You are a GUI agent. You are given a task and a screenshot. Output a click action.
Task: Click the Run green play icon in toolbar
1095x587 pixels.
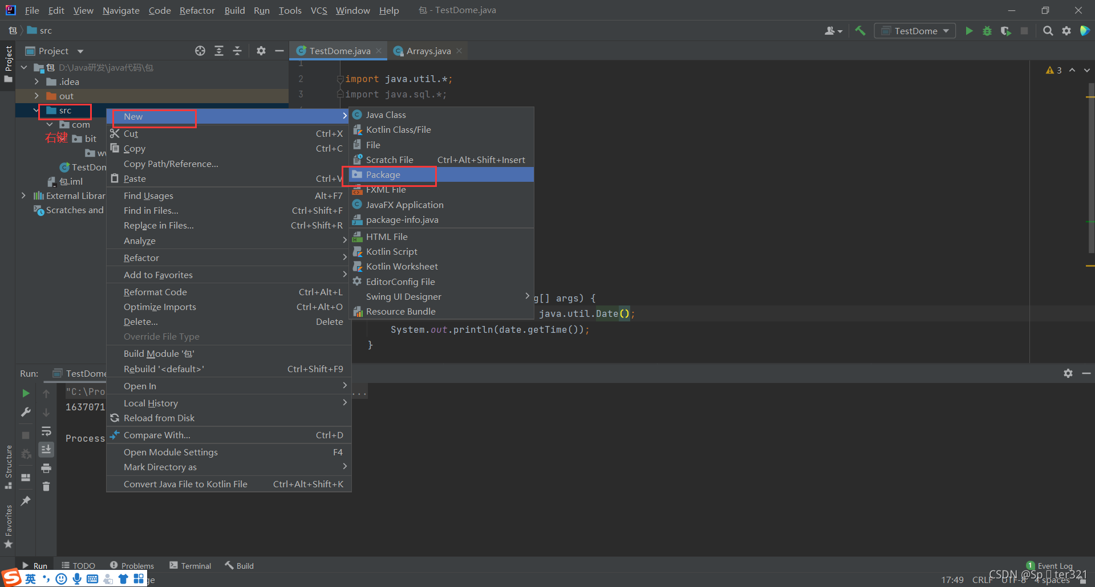969,31
